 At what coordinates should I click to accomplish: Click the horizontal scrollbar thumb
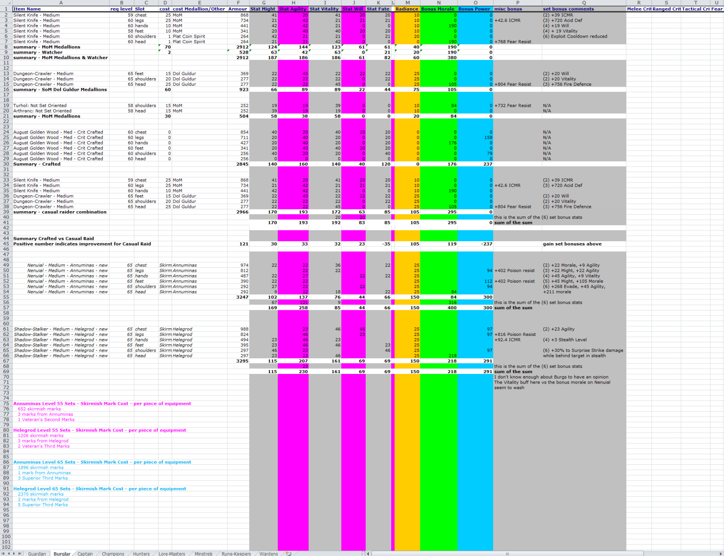(507, 553)
